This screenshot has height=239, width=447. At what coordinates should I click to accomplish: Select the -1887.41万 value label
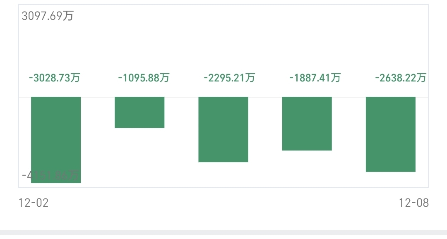click(x=315, y=78)
